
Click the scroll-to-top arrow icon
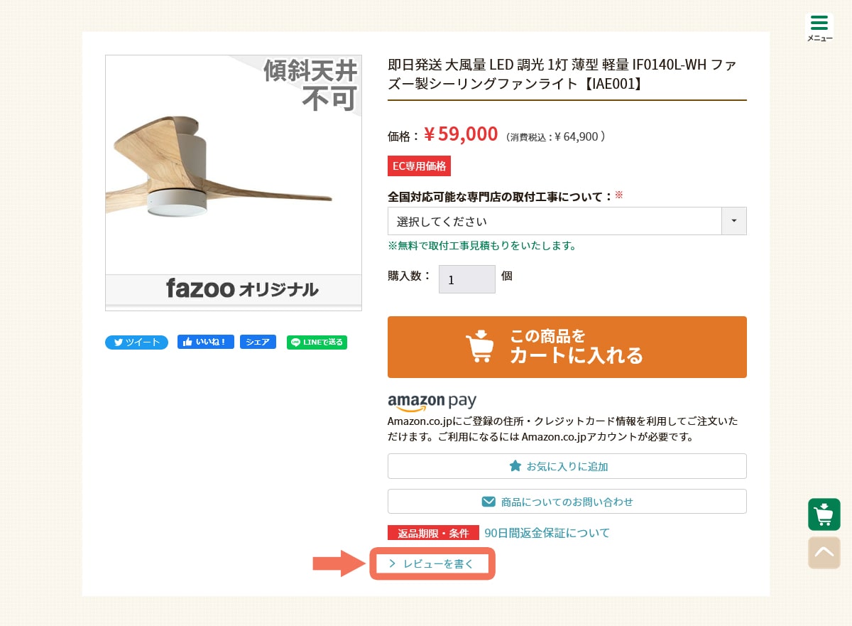tap(824, 552)
